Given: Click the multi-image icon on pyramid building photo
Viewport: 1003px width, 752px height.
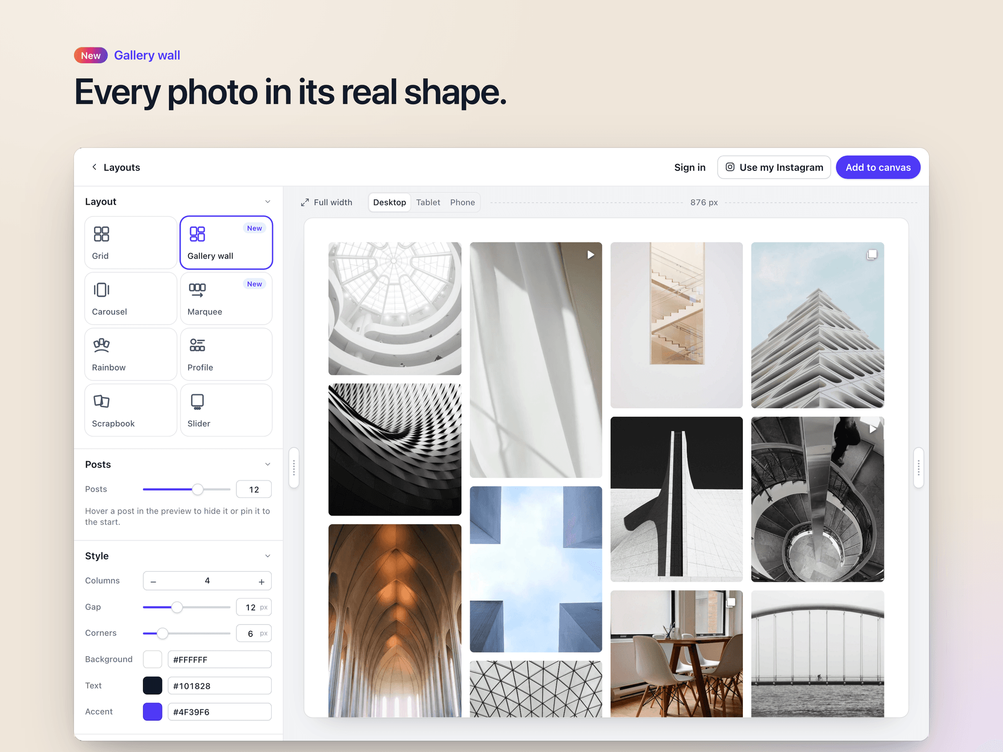Looking at the screenshot, I should (x=872, y=255).
